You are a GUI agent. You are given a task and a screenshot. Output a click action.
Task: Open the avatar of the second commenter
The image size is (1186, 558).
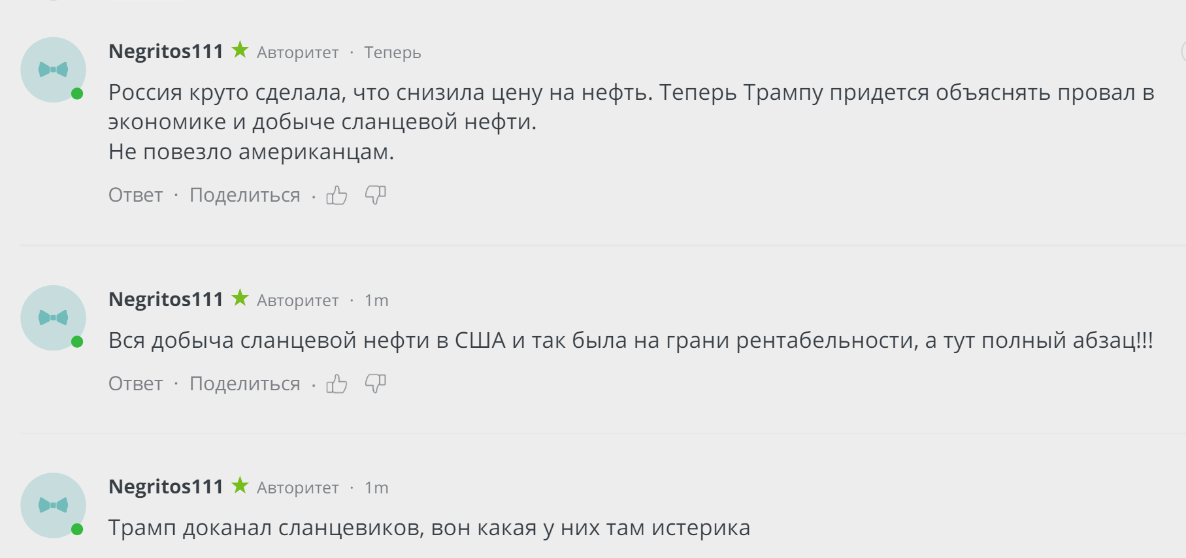coord(54,318)
